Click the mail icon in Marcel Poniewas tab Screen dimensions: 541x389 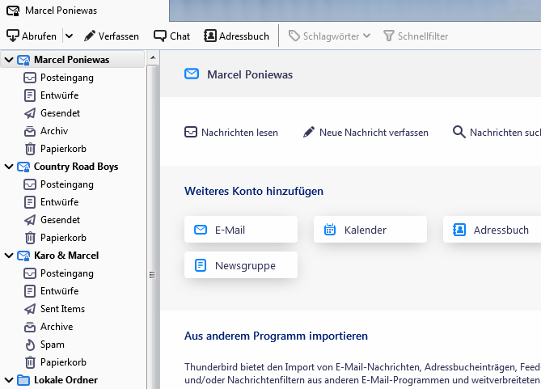(x=13, y=11)
